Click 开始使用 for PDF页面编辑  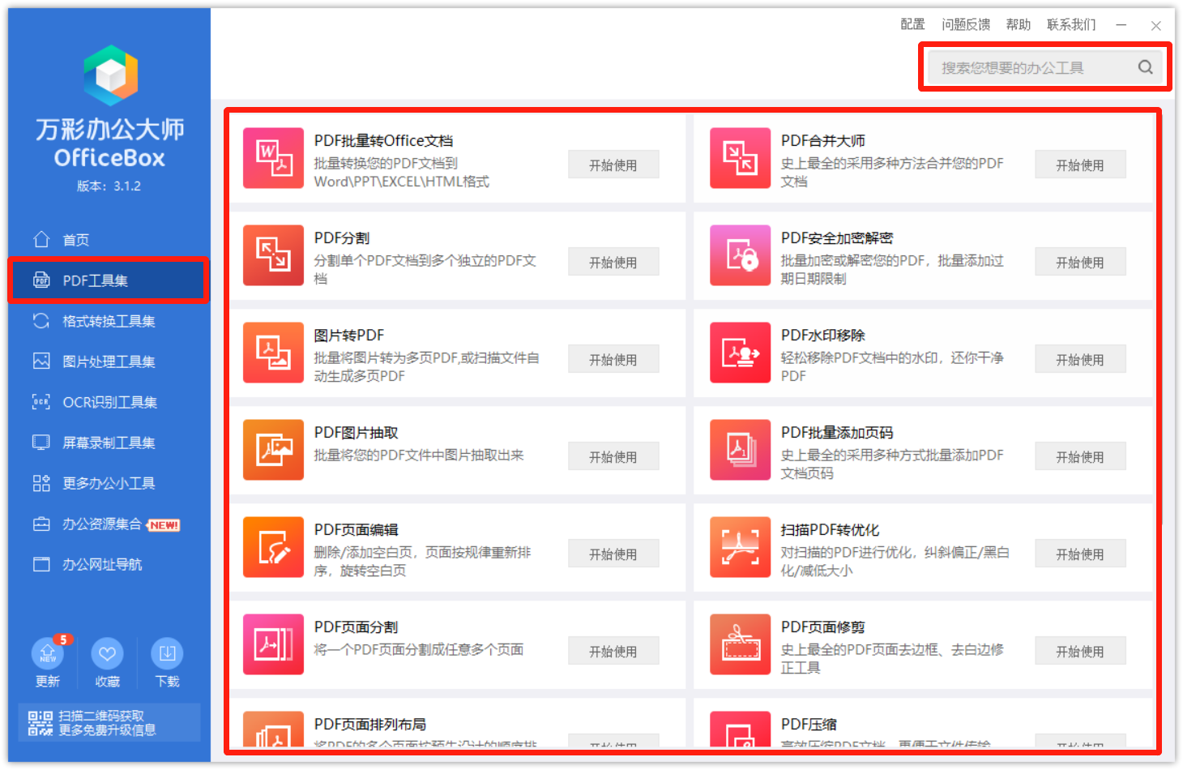[x=613, y=554]
